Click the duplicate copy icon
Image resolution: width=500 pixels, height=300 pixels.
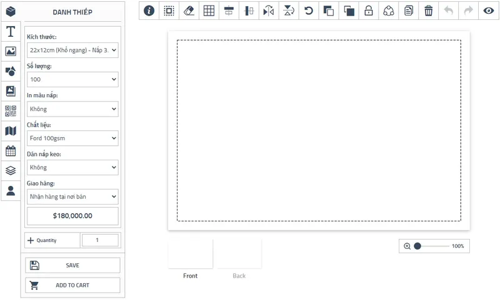409,11
